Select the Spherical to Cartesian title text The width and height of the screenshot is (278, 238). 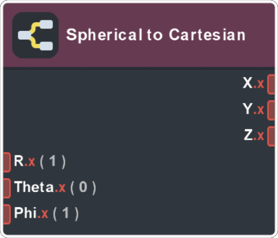point(156,35)
